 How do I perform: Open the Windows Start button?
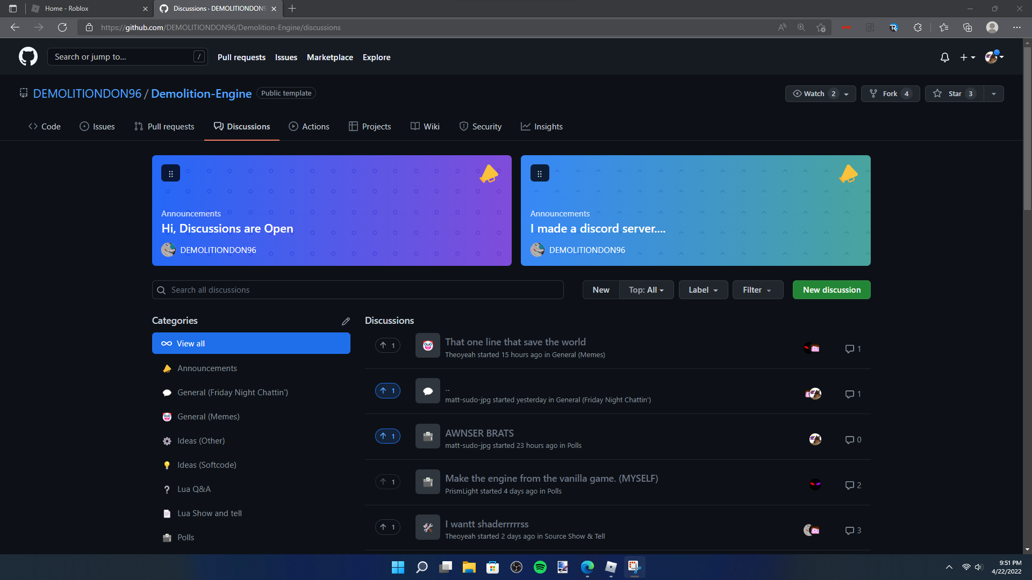click(398, 567)
